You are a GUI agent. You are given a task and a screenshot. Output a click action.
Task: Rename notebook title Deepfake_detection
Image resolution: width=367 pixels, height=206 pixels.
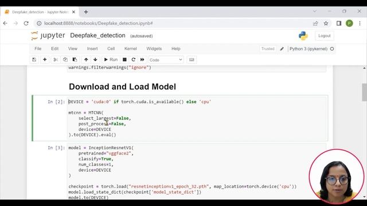point(97,35)
